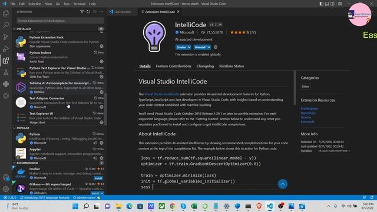Open the Uninstall button dropdown arrow

pyautogui.click(x=209, y=47)
